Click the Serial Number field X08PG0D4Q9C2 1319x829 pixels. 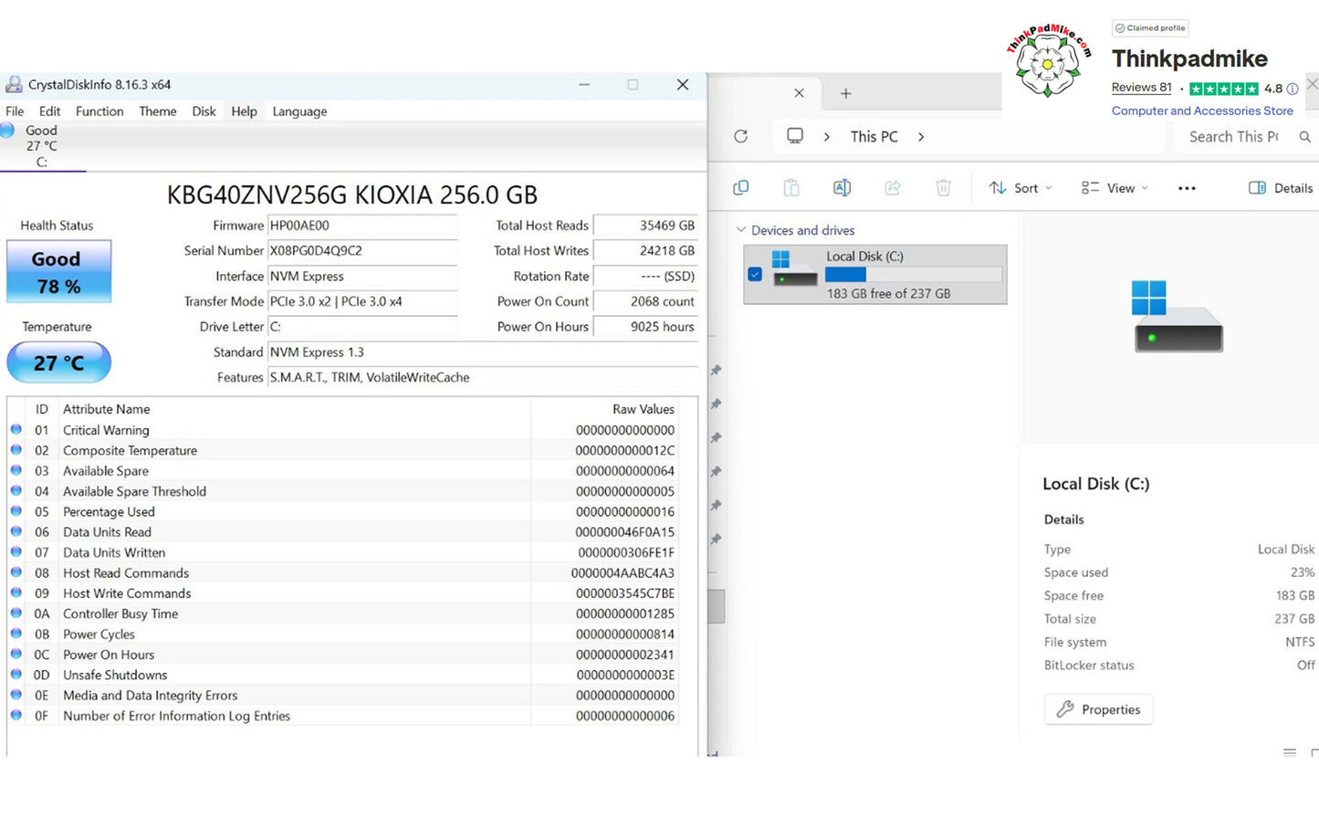point(362,250)
